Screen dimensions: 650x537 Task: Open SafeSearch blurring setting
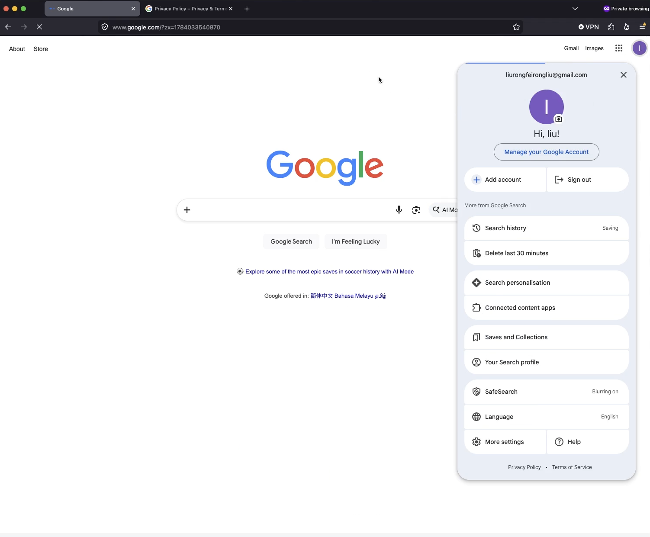point(547,392)
